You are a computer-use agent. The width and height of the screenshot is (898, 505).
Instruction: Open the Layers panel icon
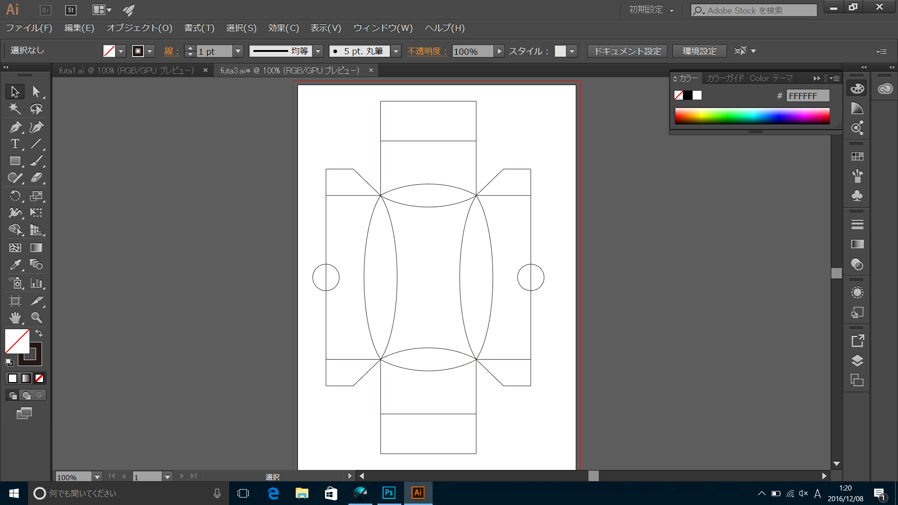pyautogui.click(x=857, y=361)
